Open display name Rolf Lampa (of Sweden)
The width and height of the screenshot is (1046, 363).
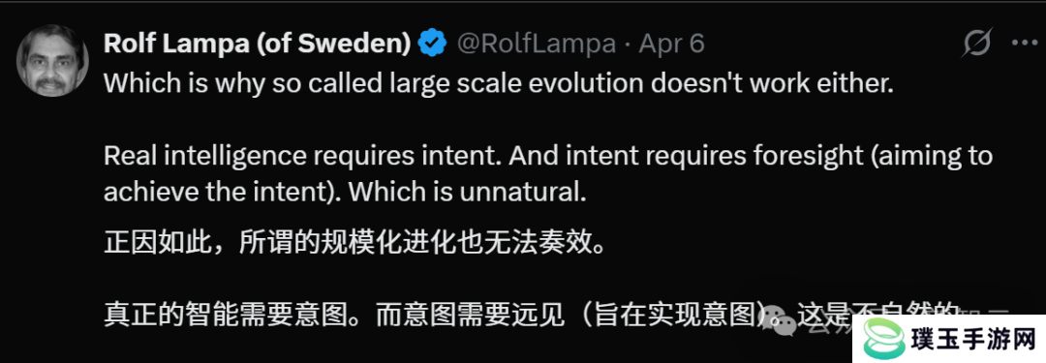[x=257, y=44]
